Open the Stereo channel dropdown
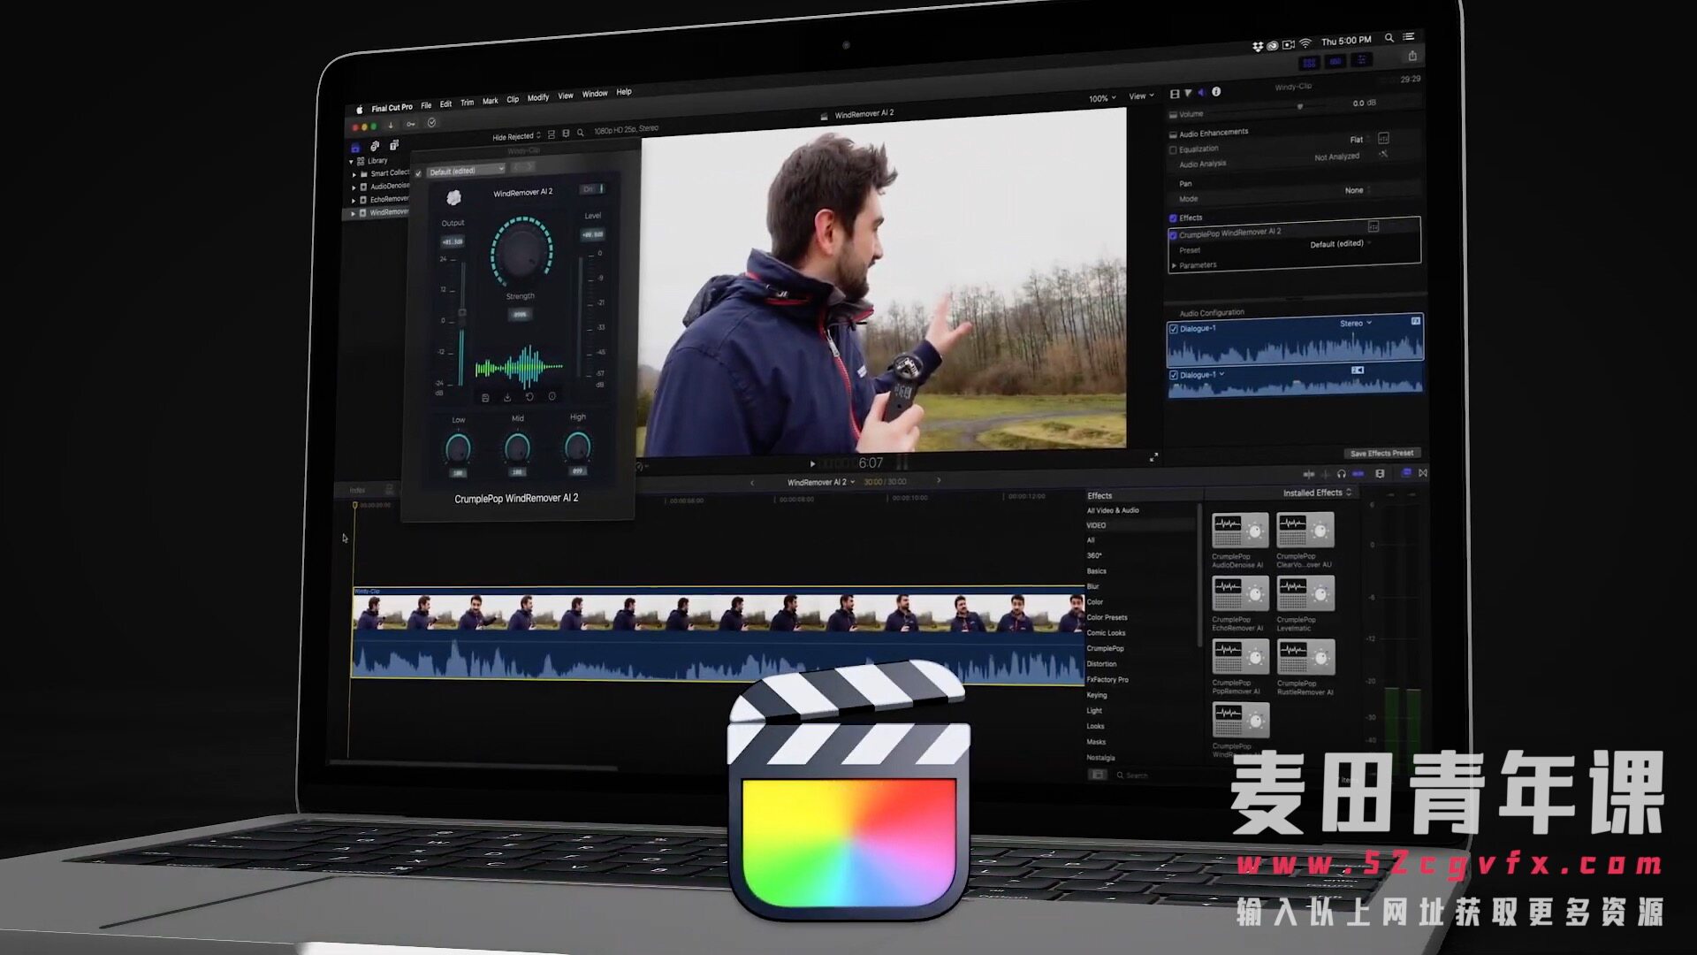 click(1356, 324)
